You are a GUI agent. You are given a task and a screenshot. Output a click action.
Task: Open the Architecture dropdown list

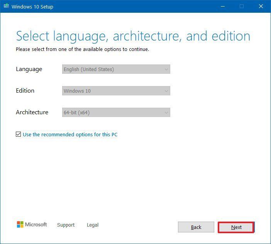116,113
